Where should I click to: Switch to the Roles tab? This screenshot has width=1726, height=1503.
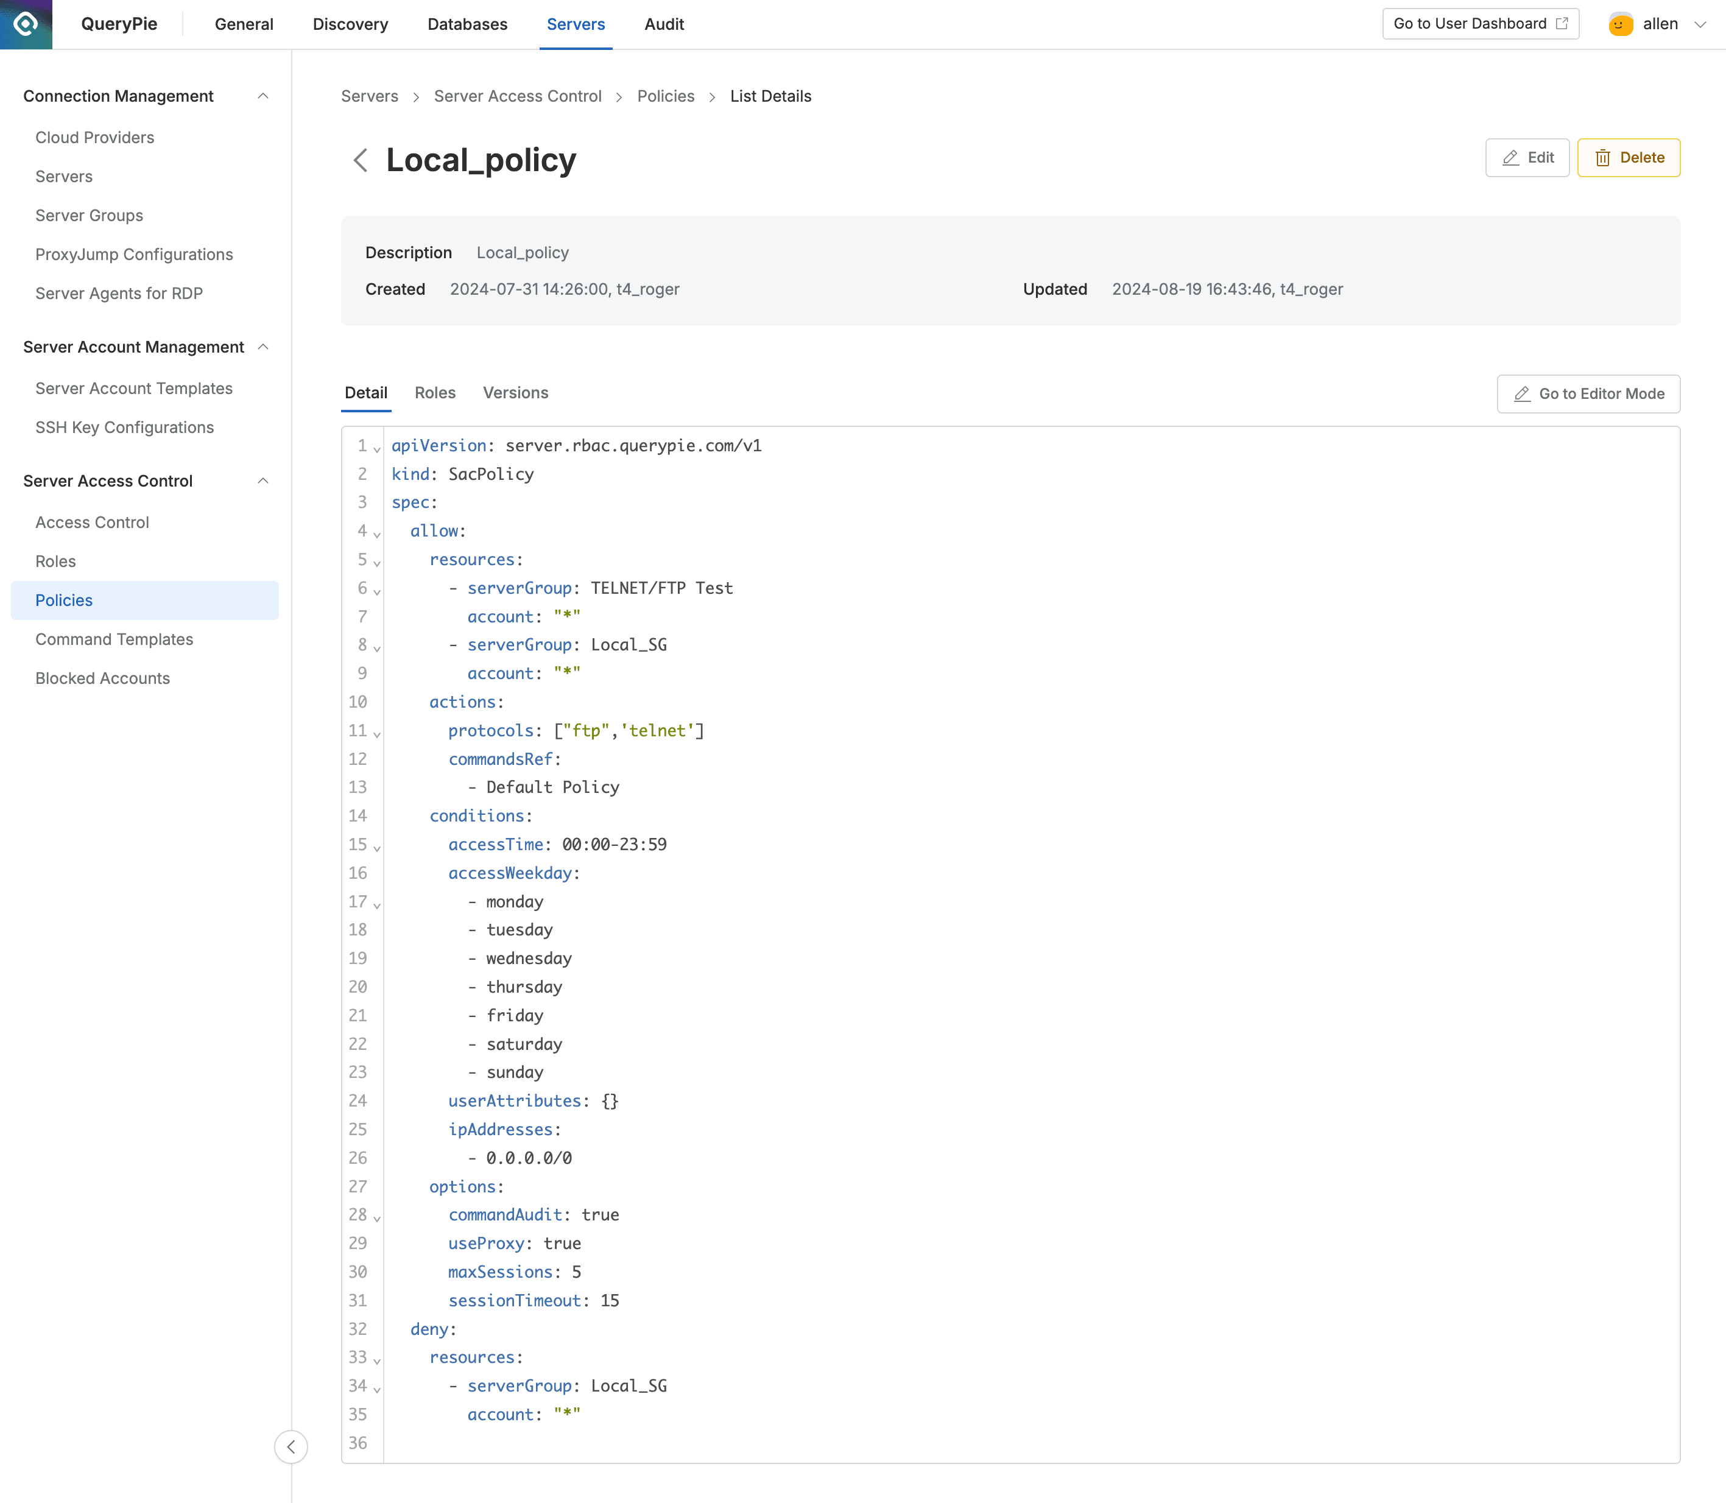click(x=435, y=393)
